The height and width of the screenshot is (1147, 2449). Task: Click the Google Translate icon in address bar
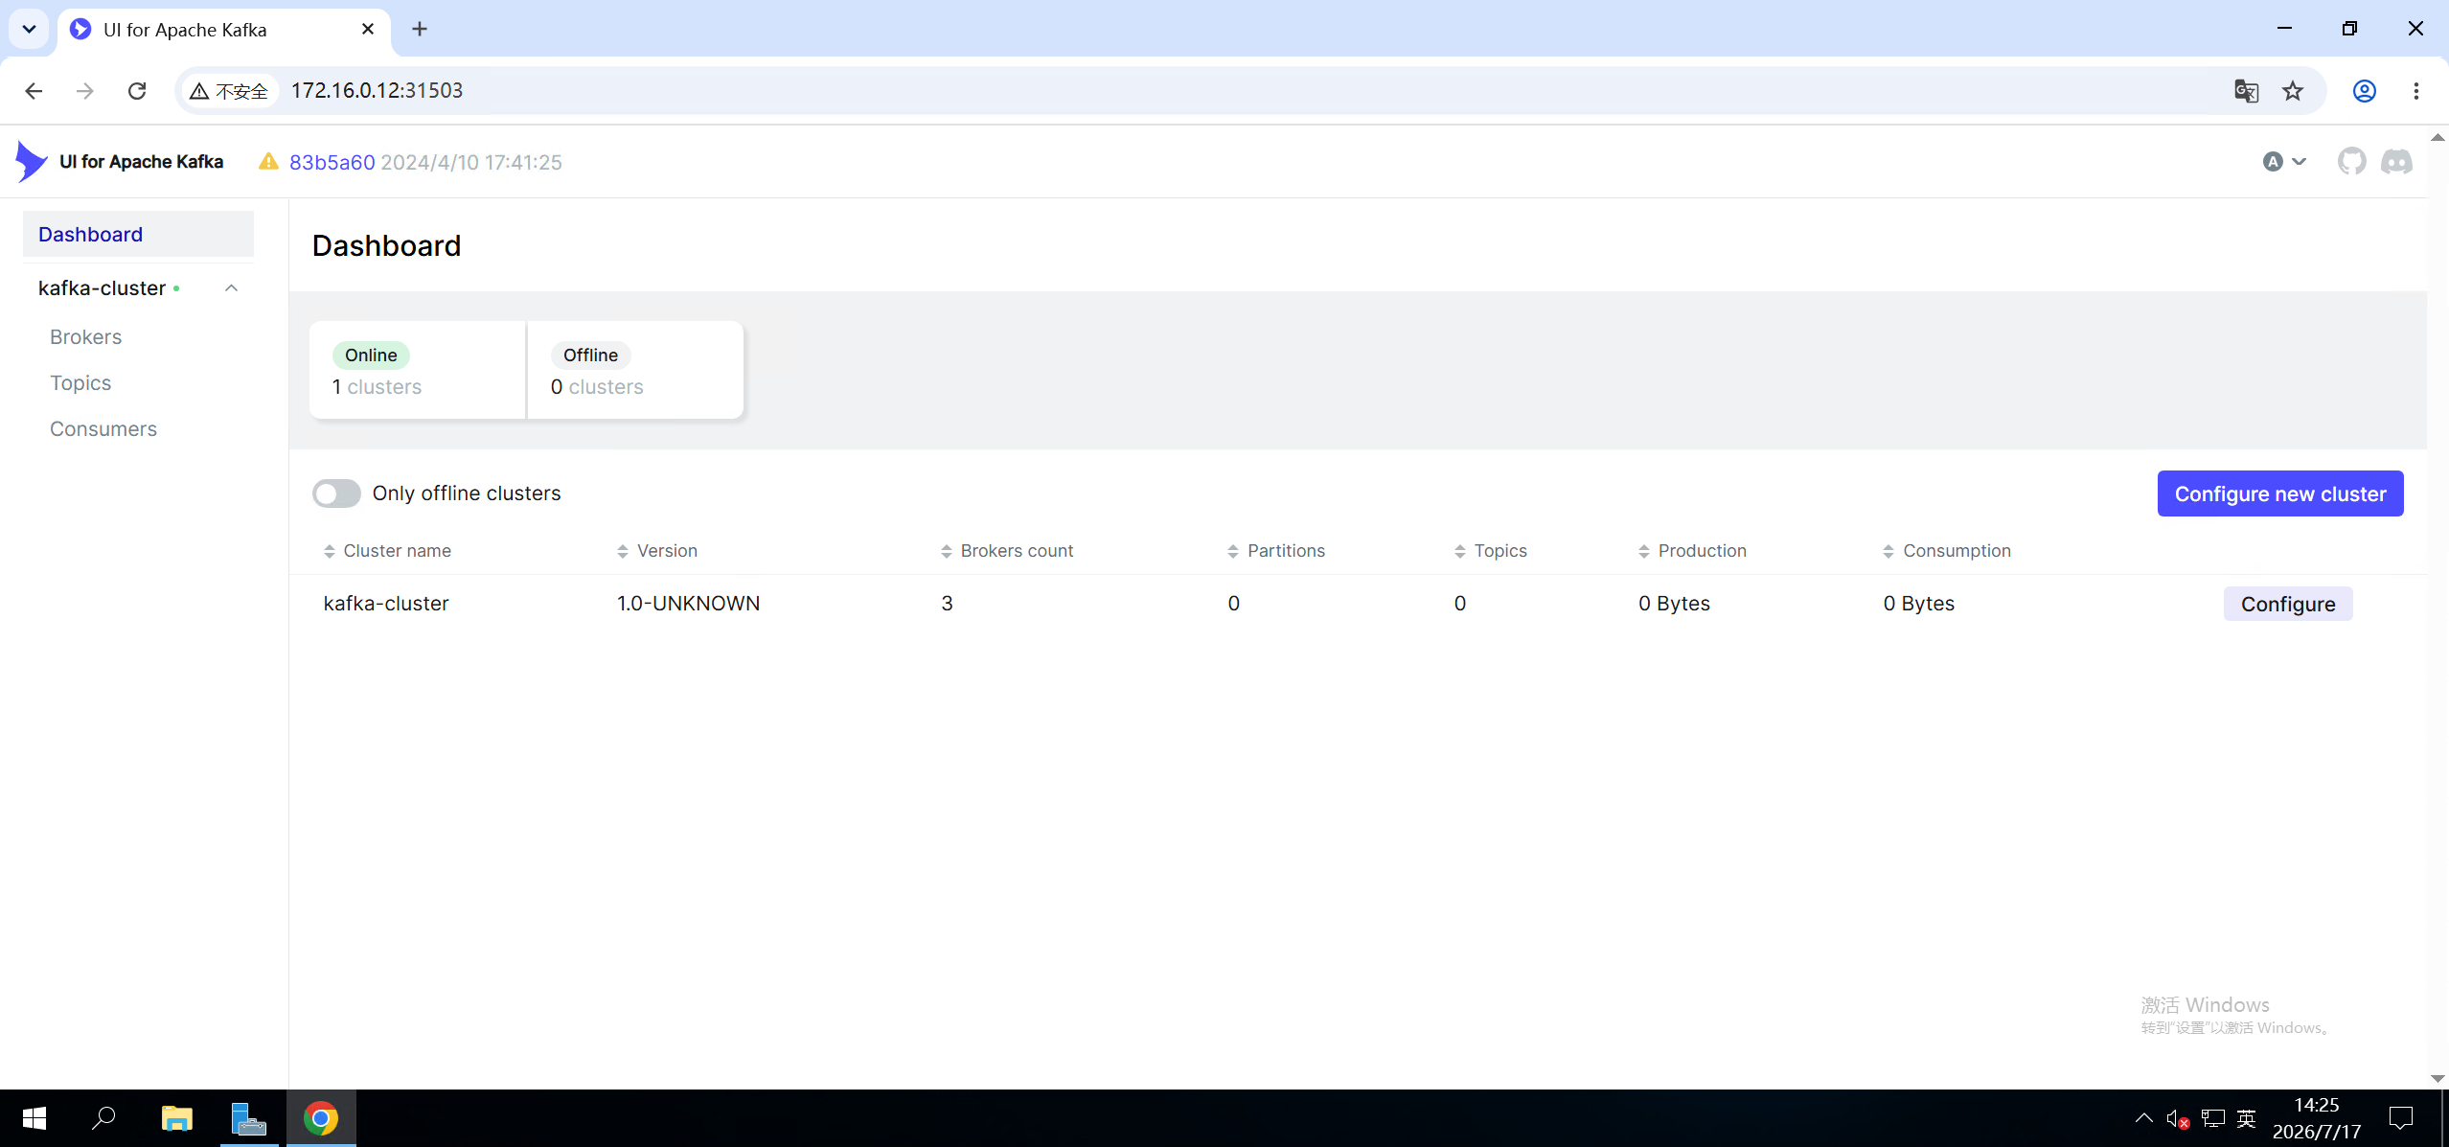tap(2246, 91)
